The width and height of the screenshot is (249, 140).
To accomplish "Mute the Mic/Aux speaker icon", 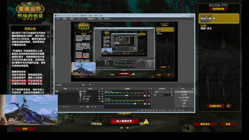I will (x=145, y=96).
